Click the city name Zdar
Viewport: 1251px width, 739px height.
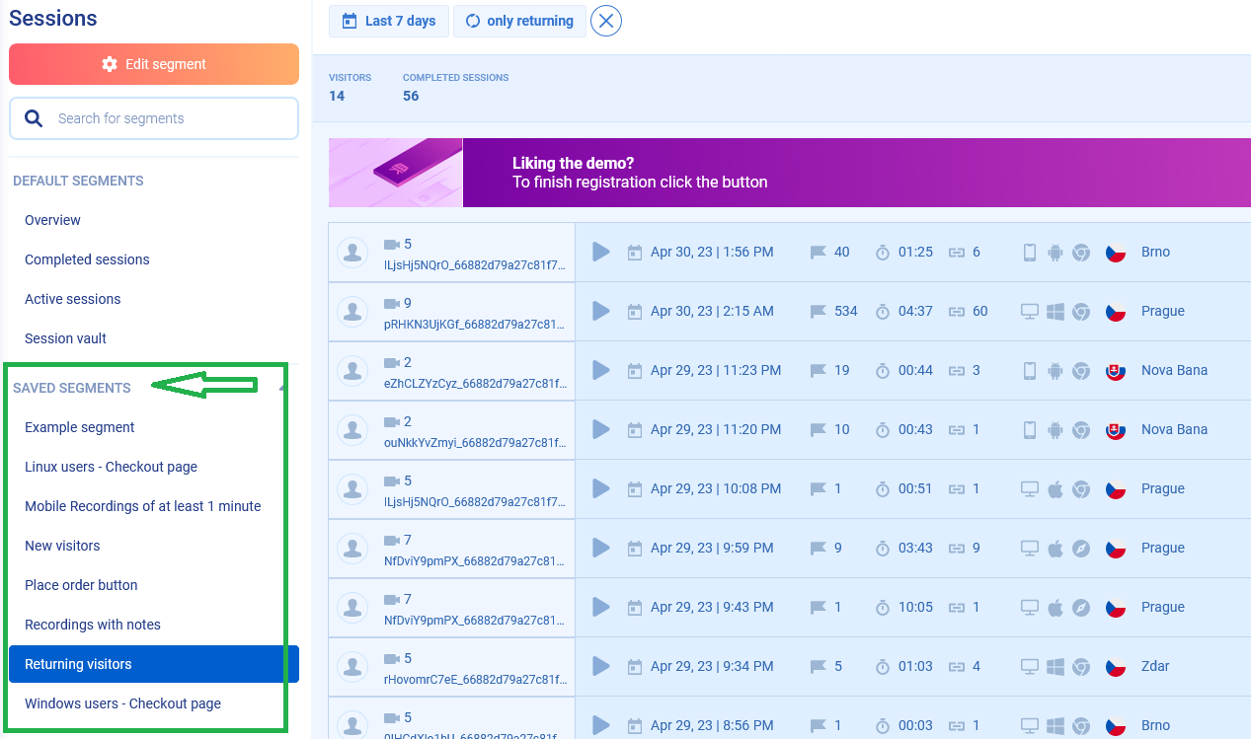point(1155,666)
